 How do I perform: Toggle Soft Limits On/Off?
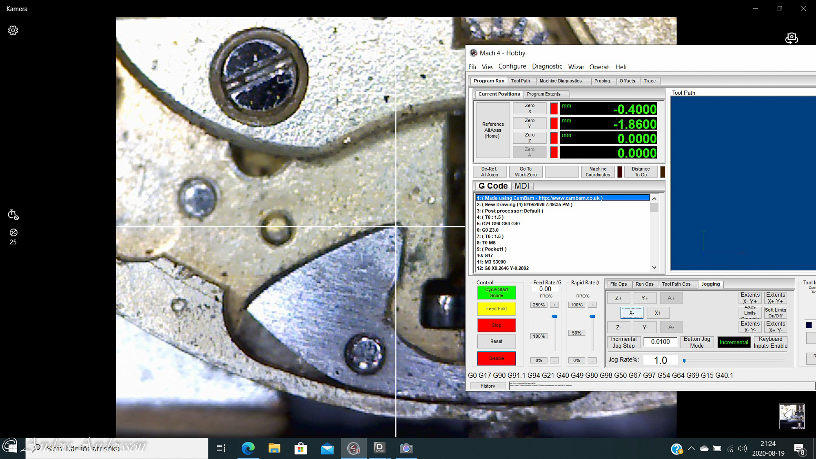775,313
